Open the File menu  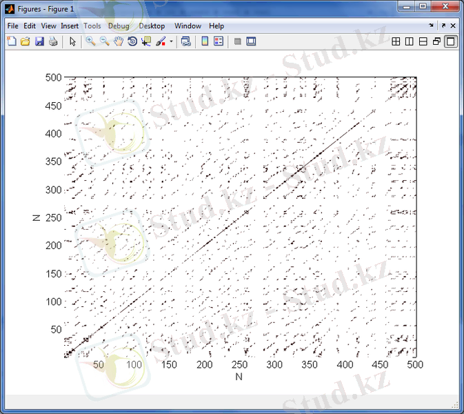[12, 26]
